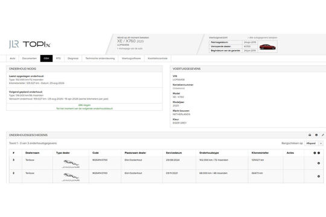Viewport: 326px width, 217px height.
Task: Click the Servicedatum column header
Action: click(174, 153)
